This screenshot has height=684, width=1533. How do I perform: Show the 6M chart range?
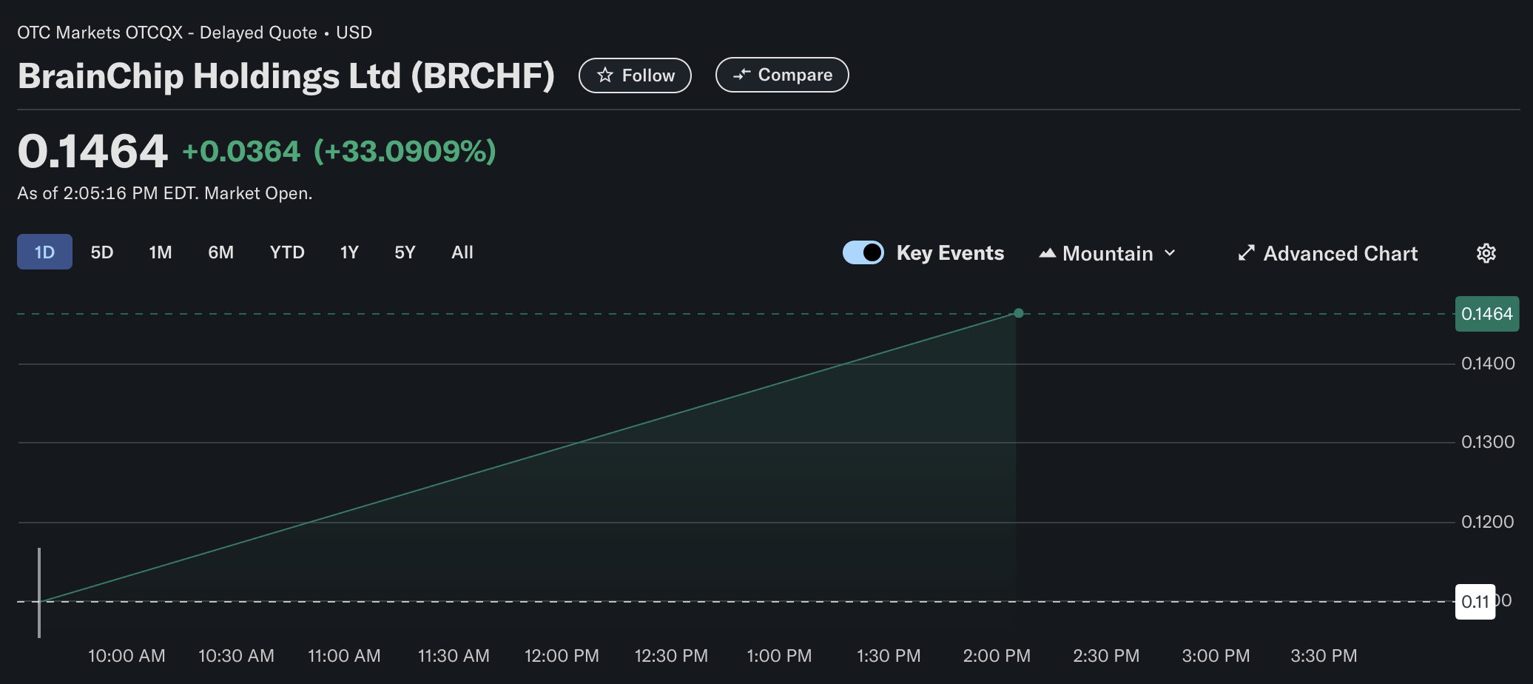(x=220, y=252)
